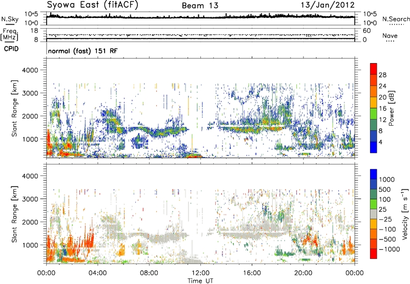The image size is (410, 284).
Task: Click the "-500" velocity color bar label
Action: [x=387, y=239]
